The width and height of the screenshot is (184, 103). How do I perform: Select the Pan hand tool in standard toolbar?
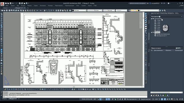(45, 11)
